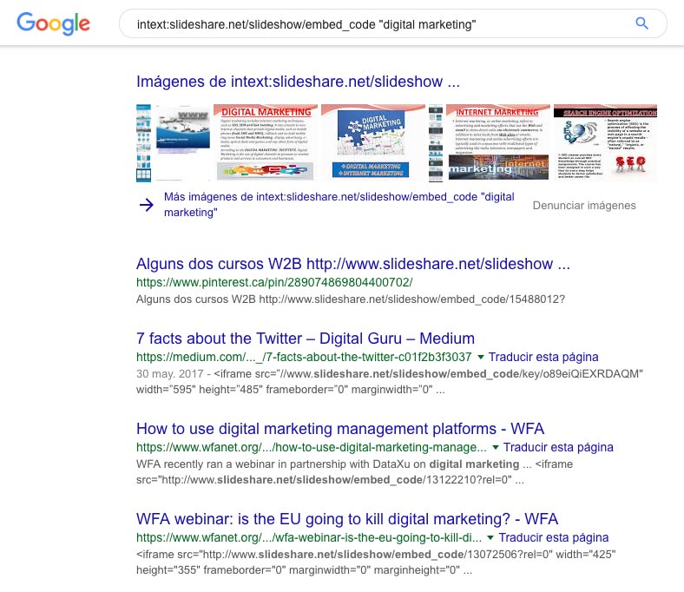Image resolution: width=684 pixels, height=592 pixels.
Task: Click the arrow icon beside 'Más imágenes'
Action: pyautogui.click(x=146, y=205)
